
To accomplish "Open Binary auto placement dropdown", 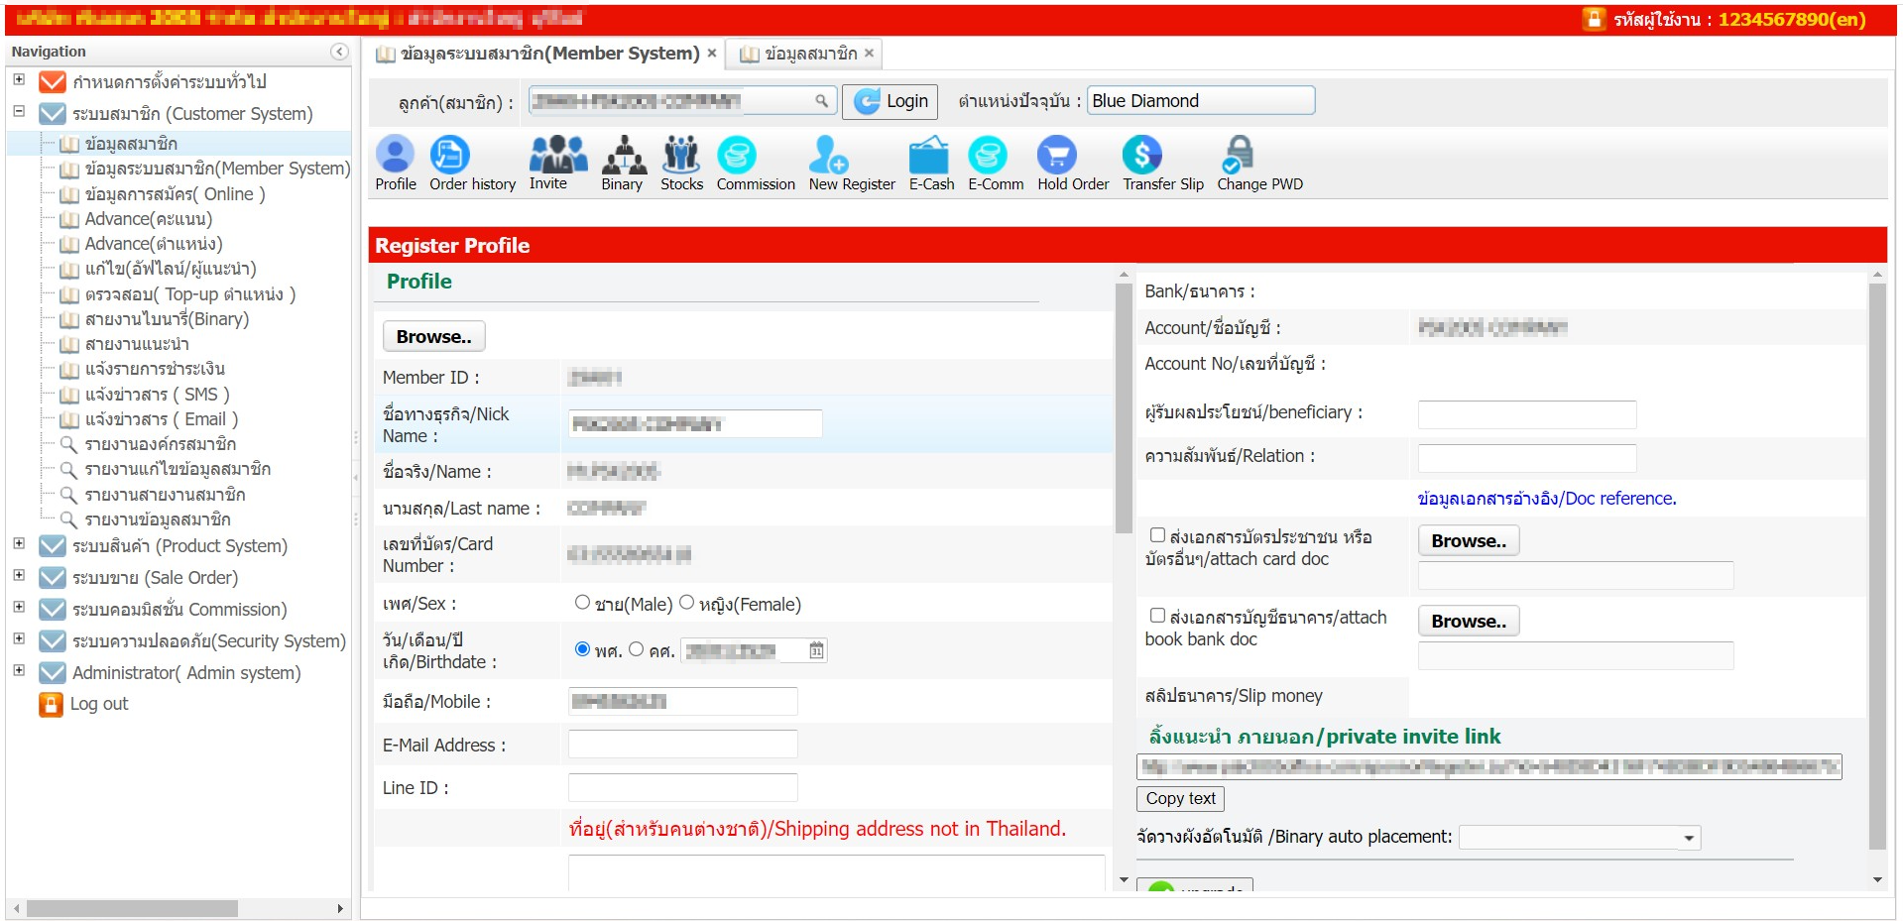I will (x=1688, y=839).
